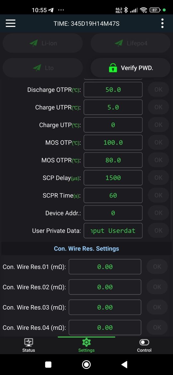This screenshot has width=173, height=375.
Task: Edit the MOS OTP temperature field
Action: tap(113, 143)
